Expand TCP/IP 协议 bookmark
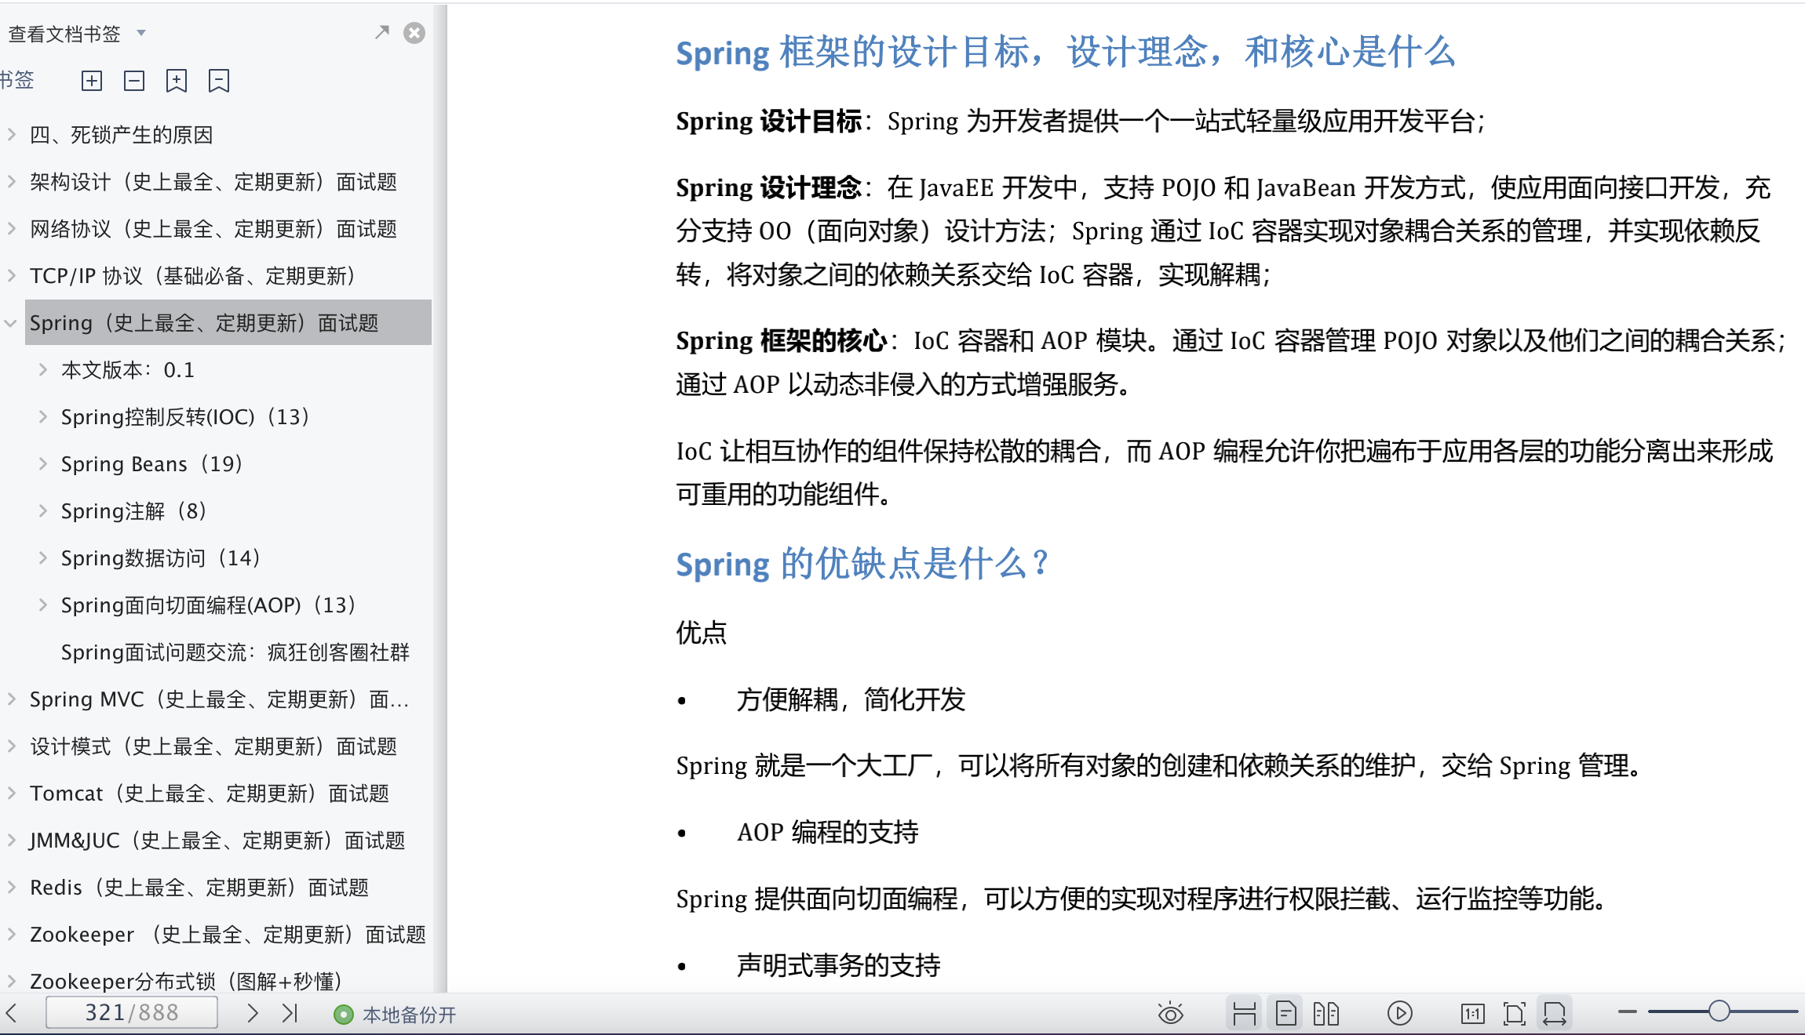This screenshot has width=1805, height=1035. point(12,275)
